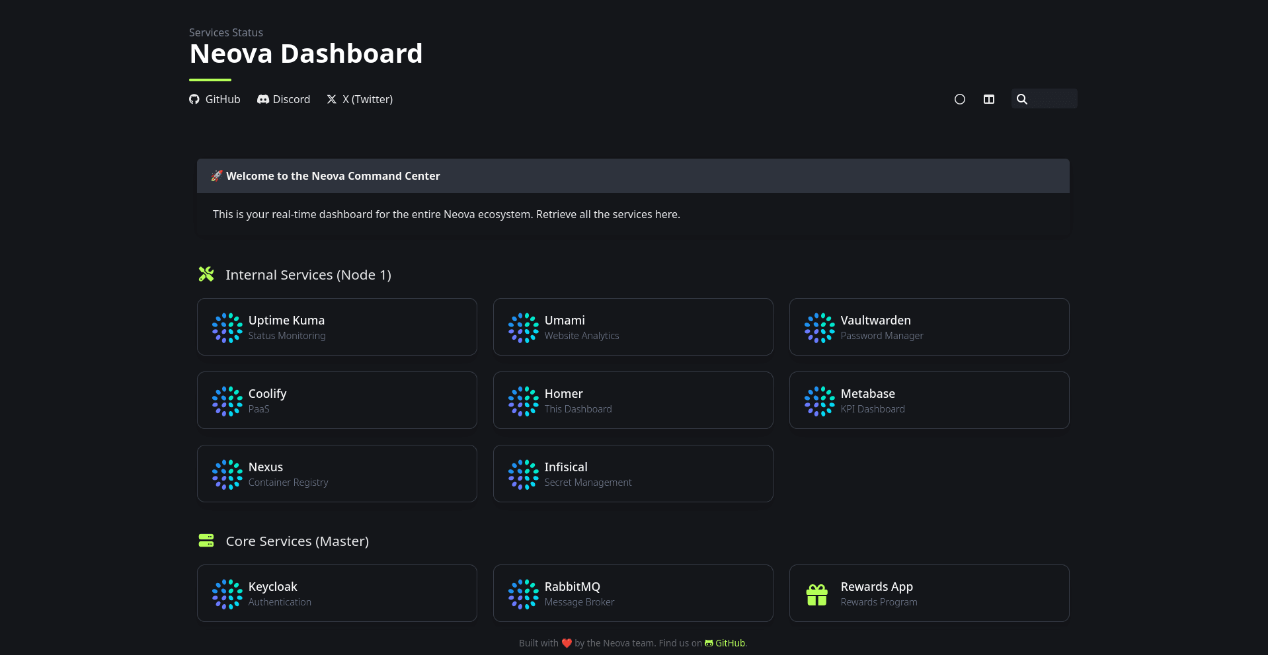
Task: Focus the search input field
Action: (1053, 99)
